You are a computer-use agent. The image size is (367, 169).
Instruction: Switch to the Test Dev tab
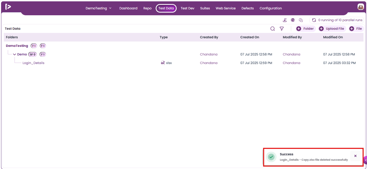(x=187, y=8)
